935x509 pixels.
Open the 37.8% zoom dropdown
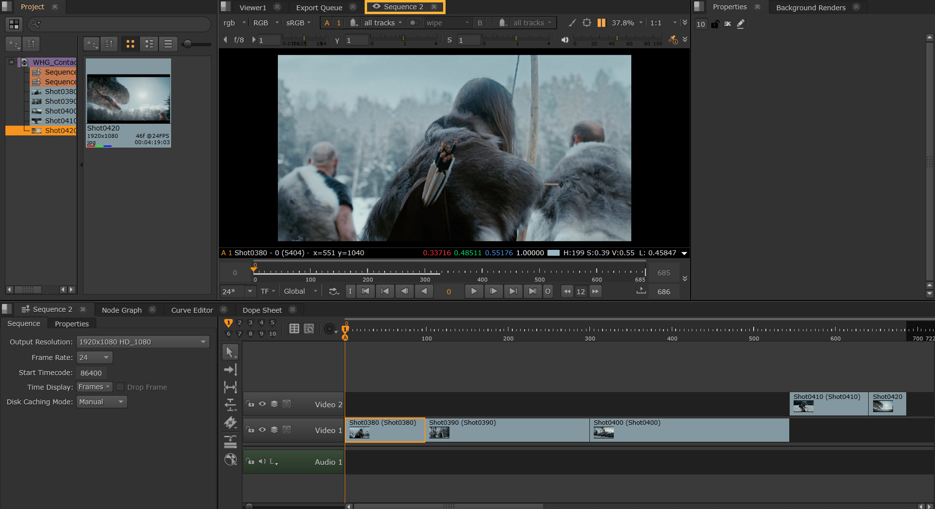(627, 23)
